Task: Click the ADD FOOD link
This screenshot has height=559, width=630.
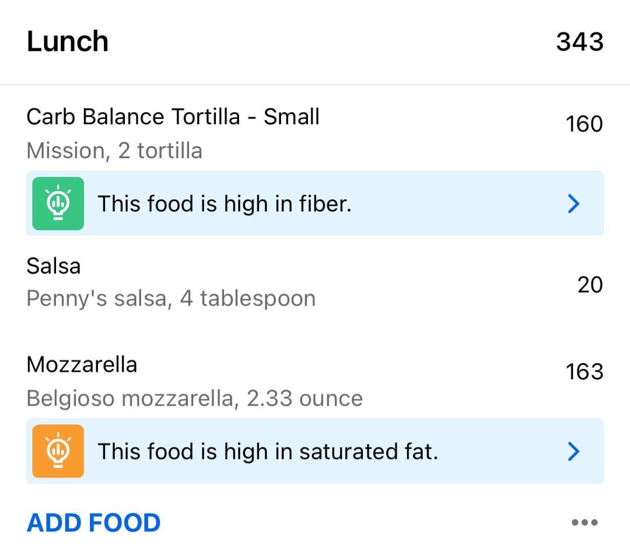Action: [x=93, y=522]
